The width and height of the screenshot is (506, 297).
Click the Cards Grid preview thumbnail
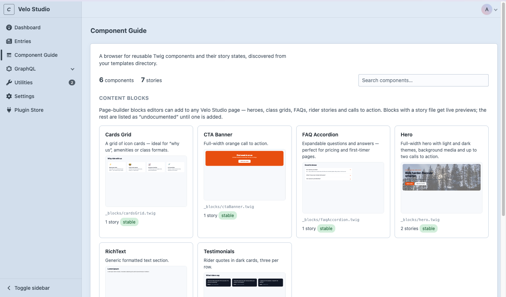(x=146, y=181)
